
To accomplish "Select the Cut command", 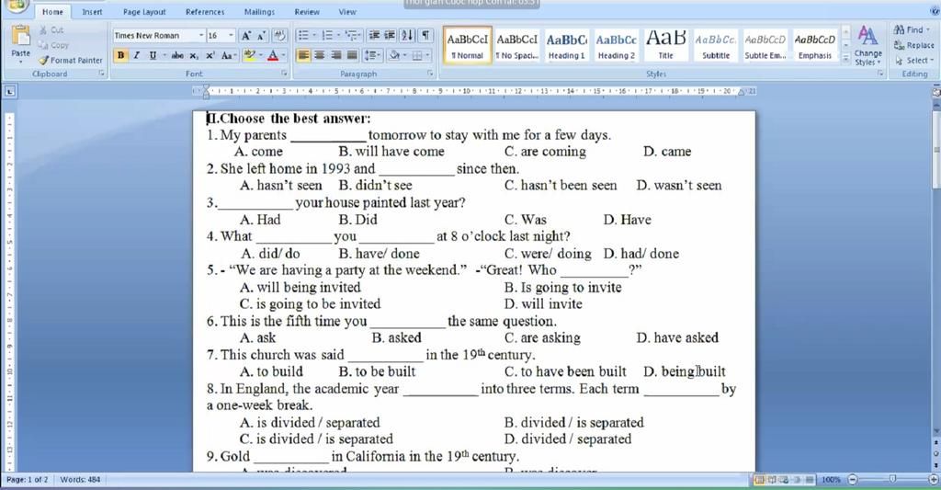I will 51,29.
